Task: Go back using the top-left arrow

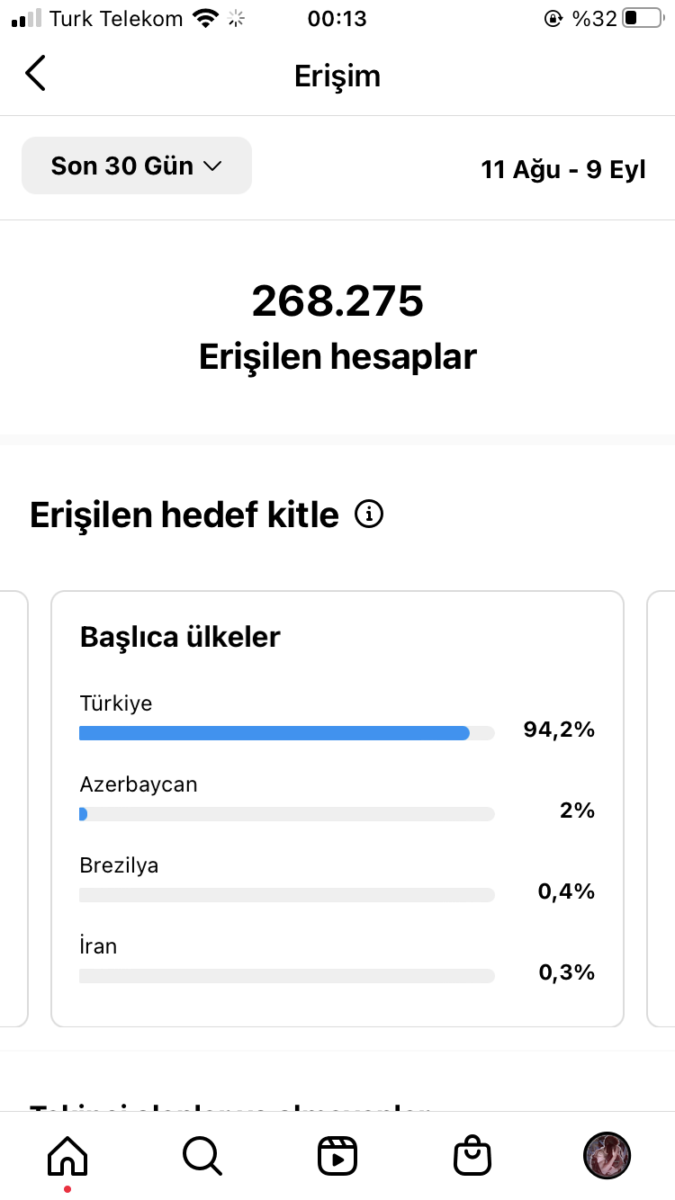Action: pyautogui.click(x=35, y=74)
